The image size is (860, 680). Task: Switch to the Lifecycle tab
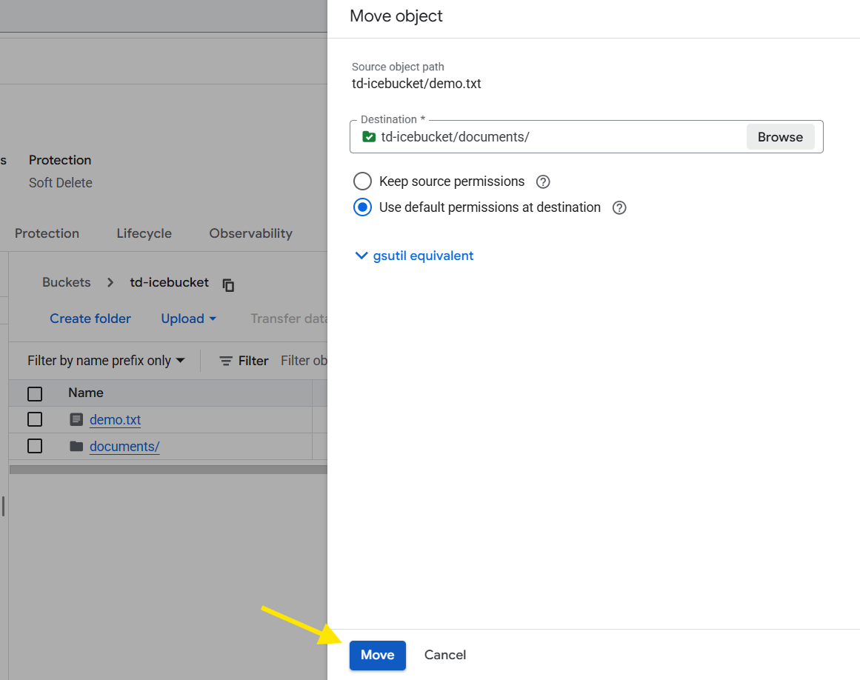pos(144,233)
